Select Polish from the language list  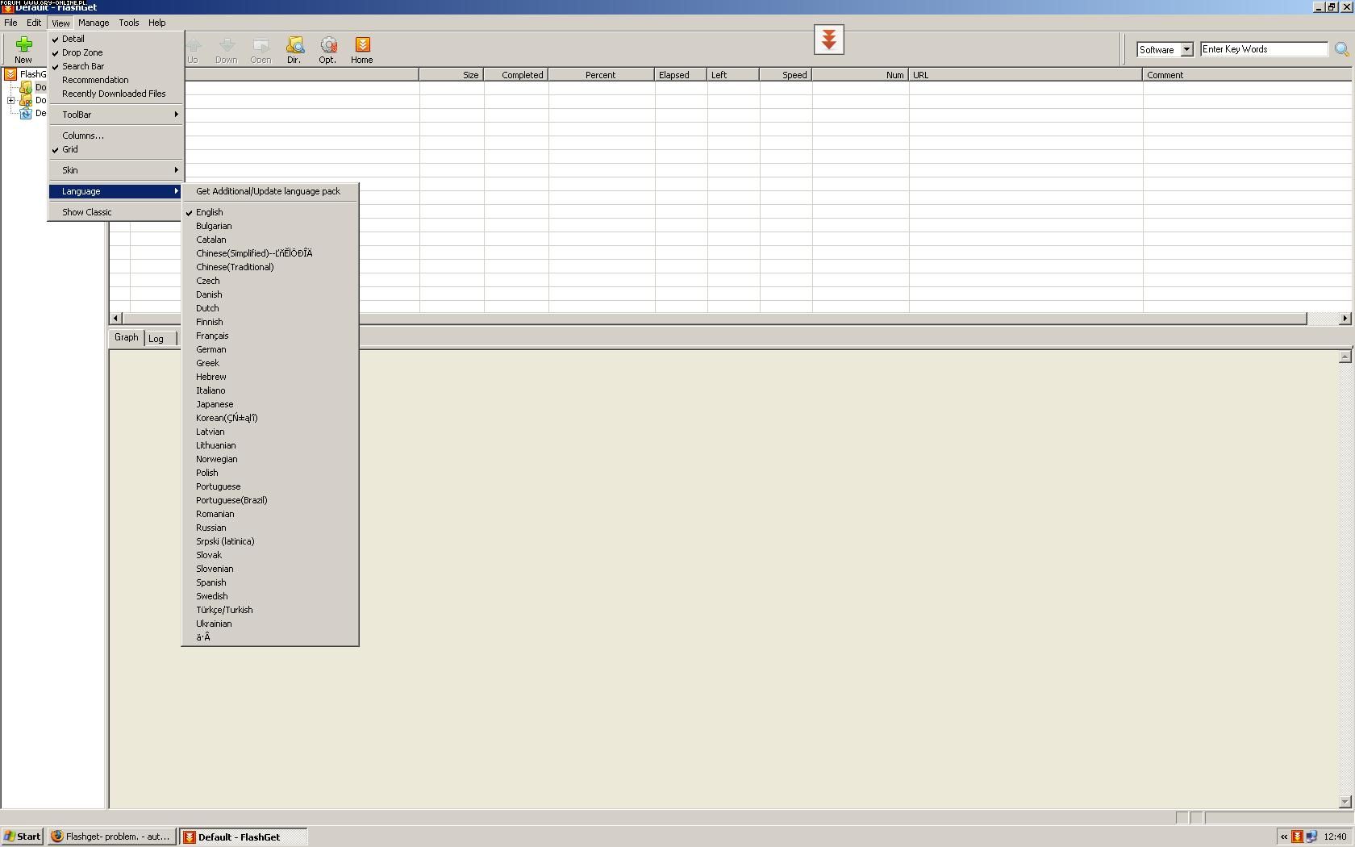pyautogui.click(x=207, y=473)
